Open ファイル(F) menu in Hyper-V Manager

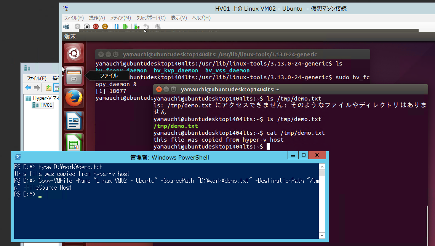tap(37, 78)
